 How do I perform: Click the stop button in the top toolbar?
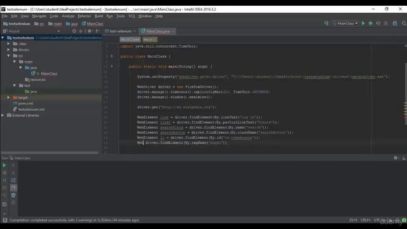(386, 24)
